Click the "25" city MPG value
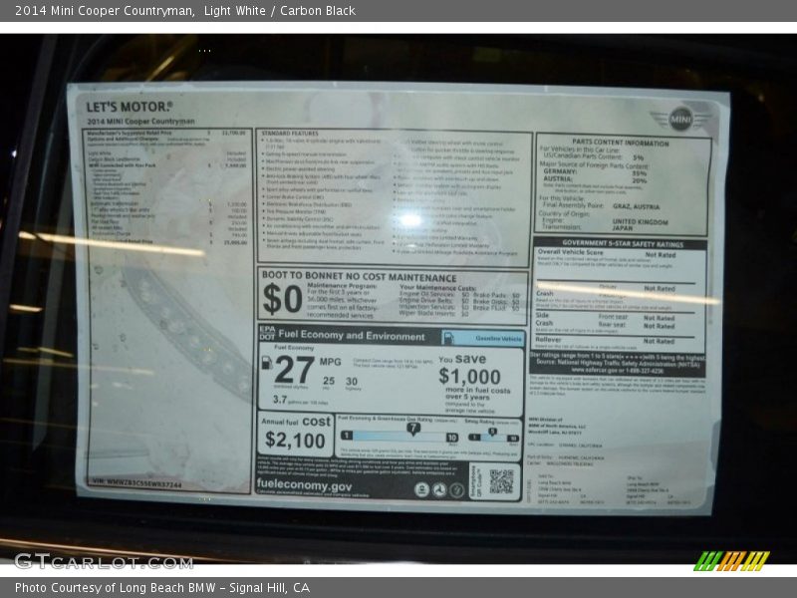Viewport: 797px width, 598px height. (329, 381)
